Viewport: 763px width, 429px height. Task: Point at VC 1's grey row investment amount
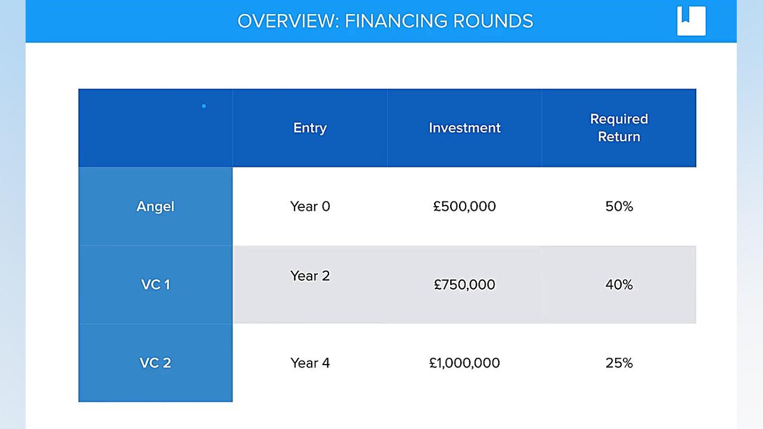(x=464, y=284)
